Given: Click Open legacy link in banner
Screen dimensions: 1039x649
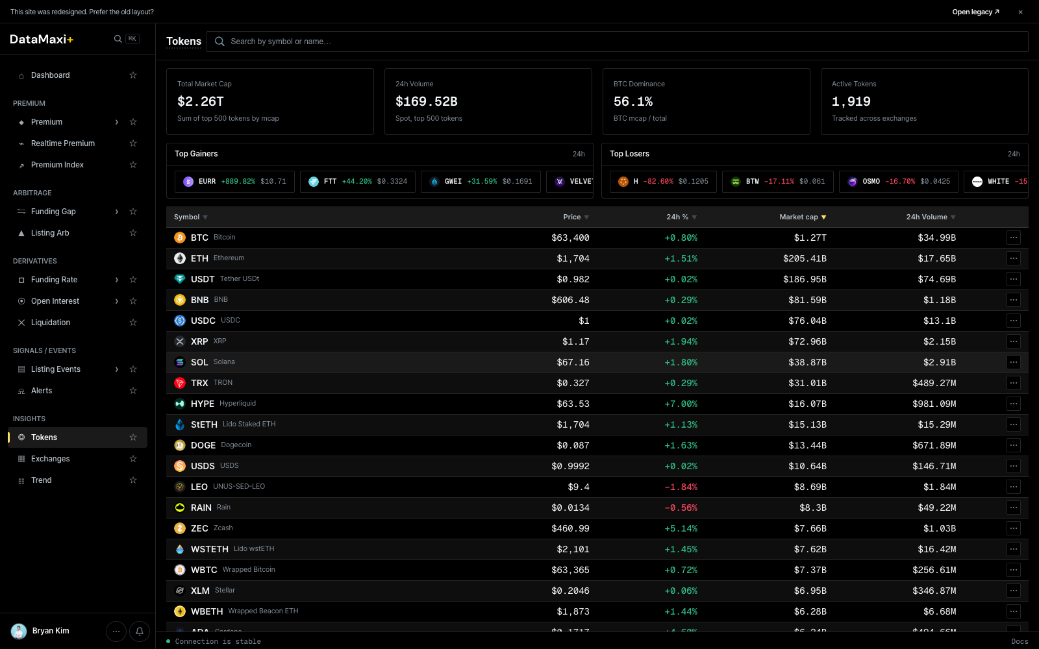Looking at the screenshot, I should click(x=975, y=12).
